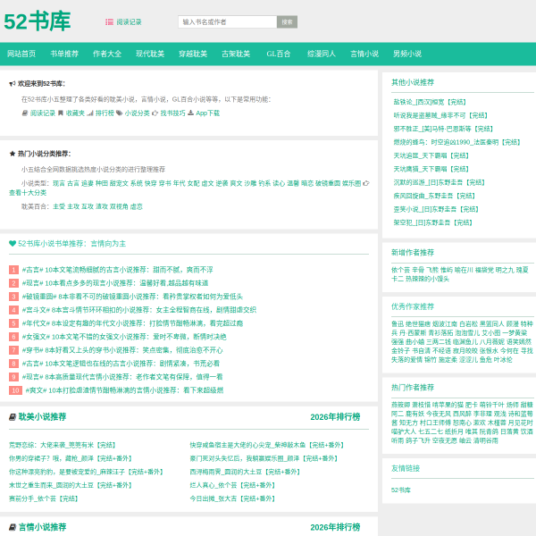This screenshot has height=536, width=536.
Task: Open the App下载 link
Action: point(207,113)
